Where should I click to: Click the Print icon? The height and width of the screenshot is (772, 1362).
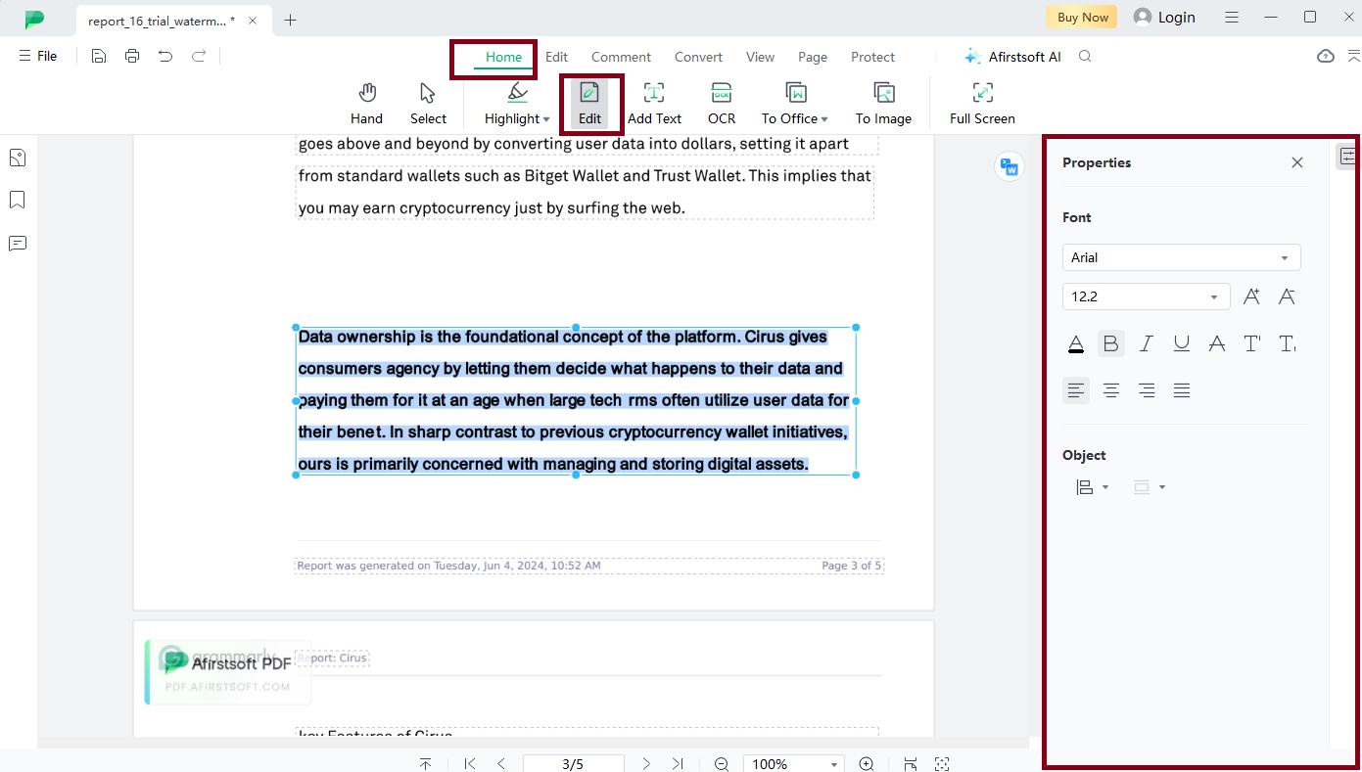tap(132, 56)
